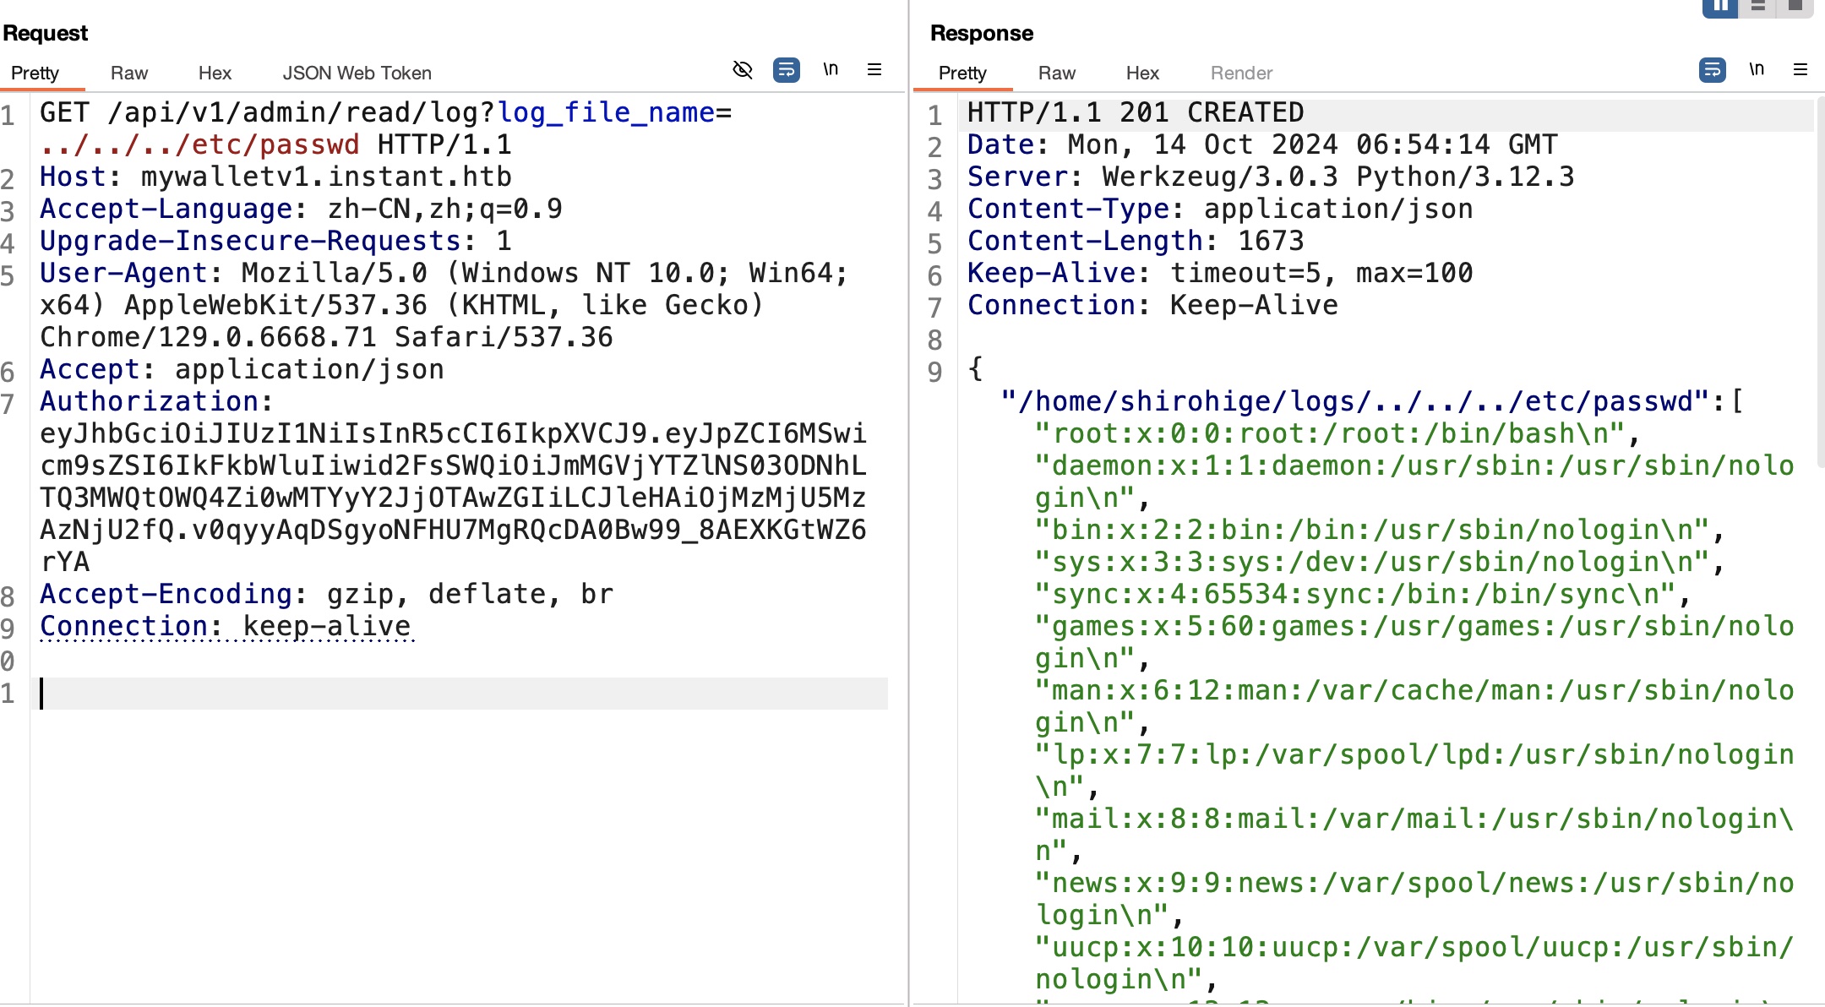Click the log_file_name parameter in request line

click(605, 112)
